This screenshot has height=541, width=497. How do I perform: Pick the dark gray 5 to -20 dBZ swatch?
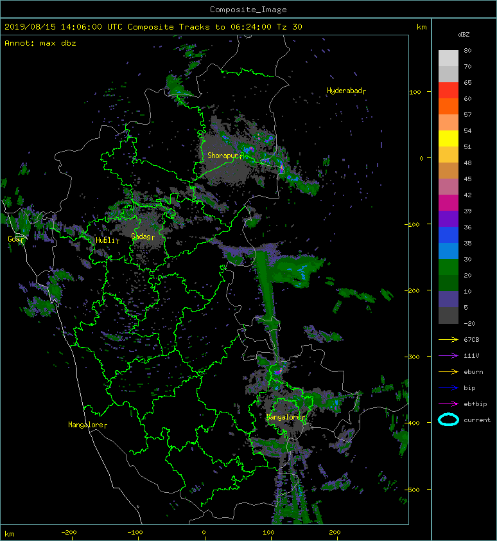tap(448, 315)
